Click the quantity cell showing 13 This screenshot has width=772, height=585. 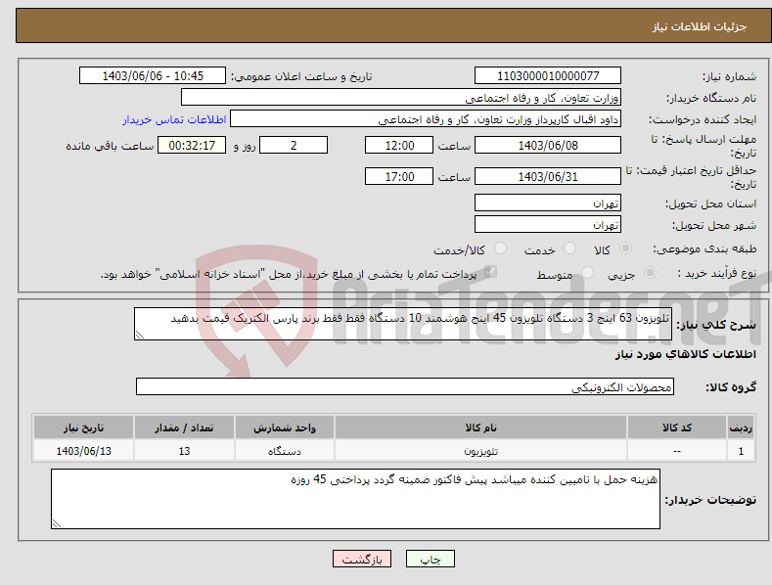pyautogui.click(x=184, y=451)
